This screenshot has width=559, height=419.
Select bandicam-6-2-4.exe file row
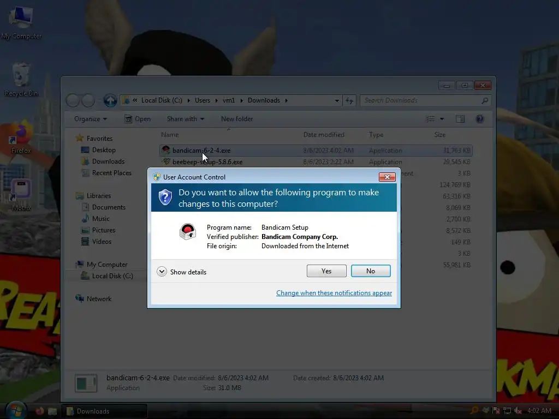pyautogui.click(x=316, y=151)
